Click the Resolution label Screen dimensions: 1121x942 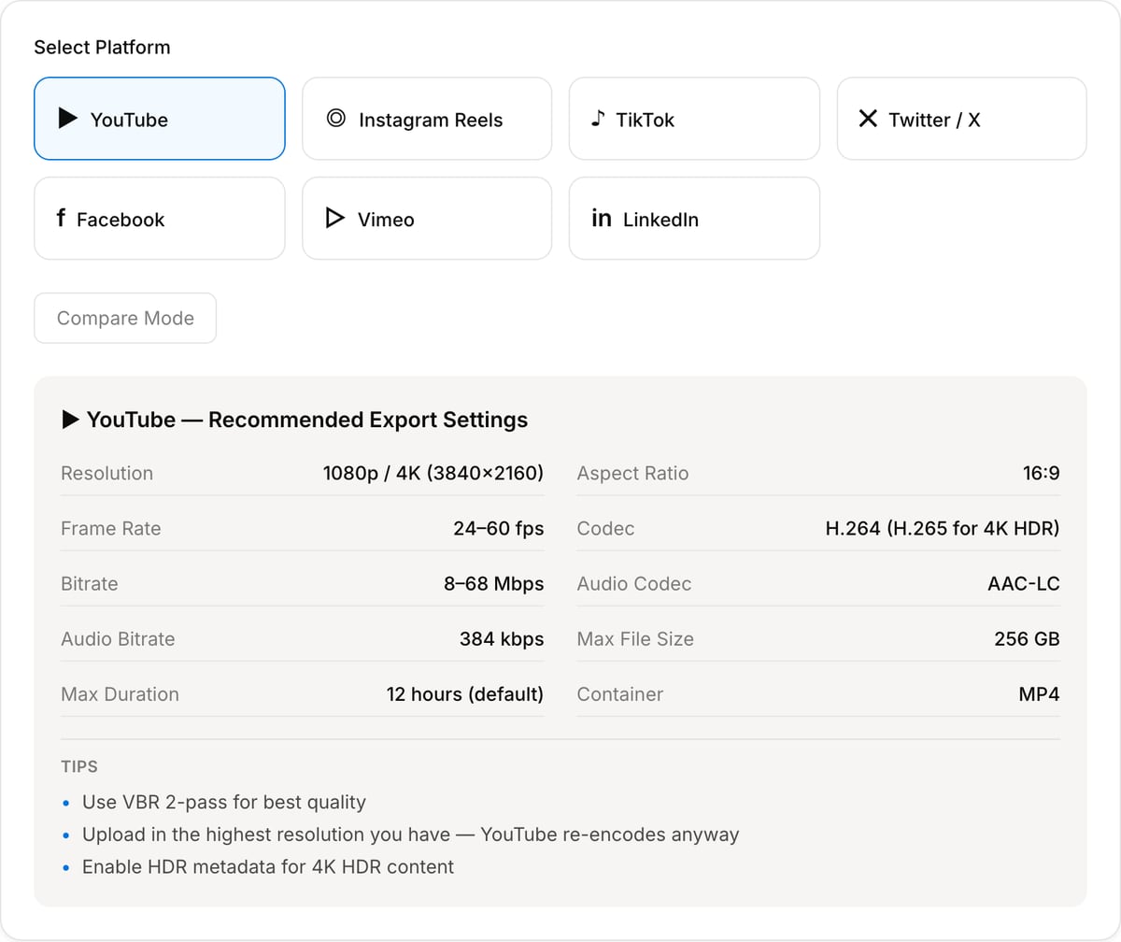106,473
